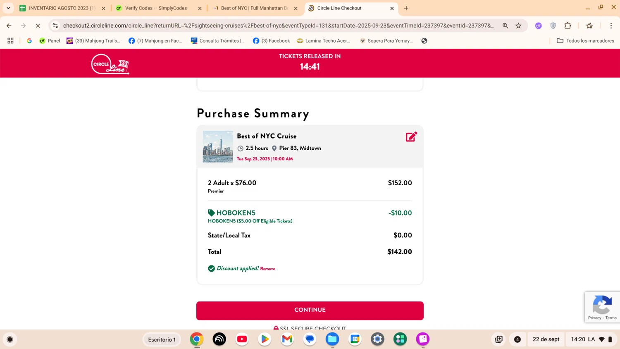This screenshot has width=620, height=349.
Task: Switch to Best of NYC tab
Action: click(x=255, y=8)
